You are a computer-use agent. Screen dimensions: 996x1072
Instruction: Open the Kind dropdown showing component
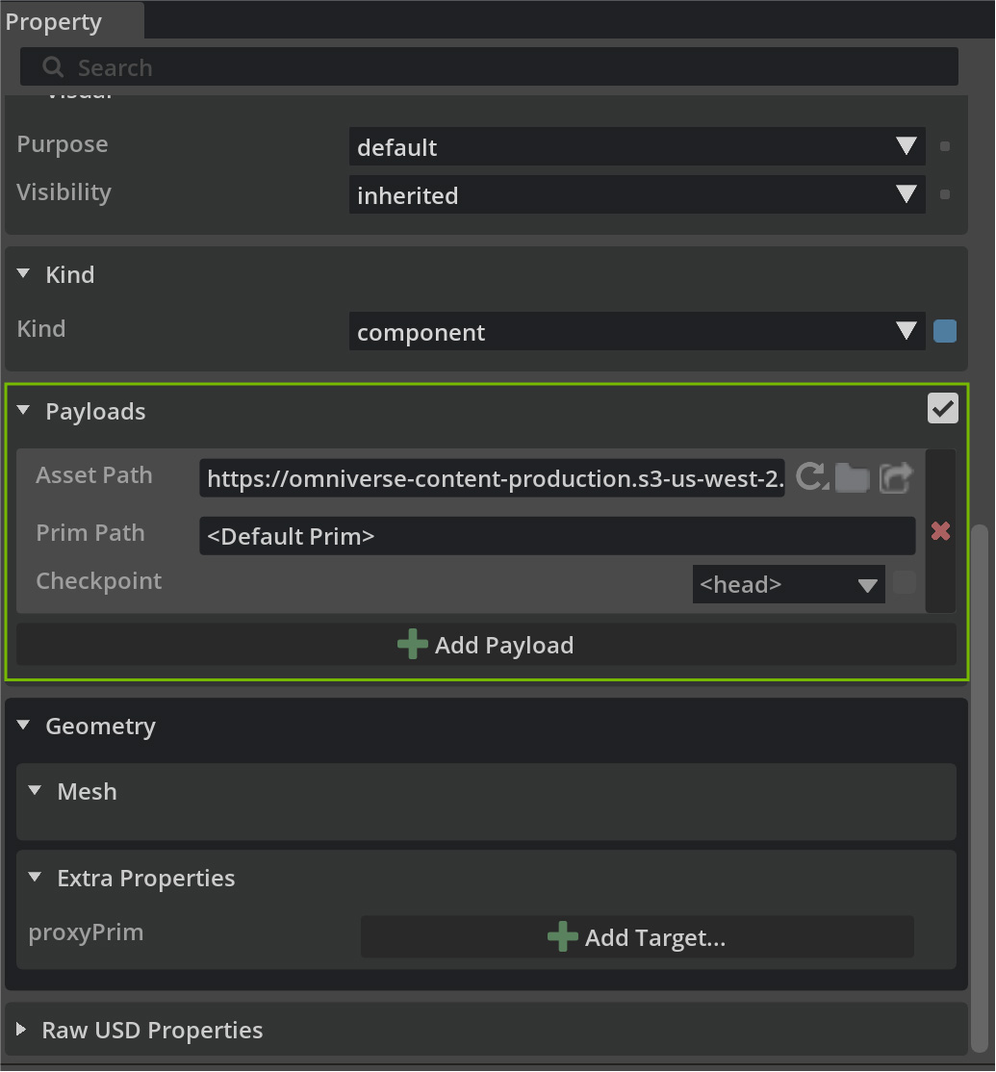pyautogui.click(x=636, y=332)
